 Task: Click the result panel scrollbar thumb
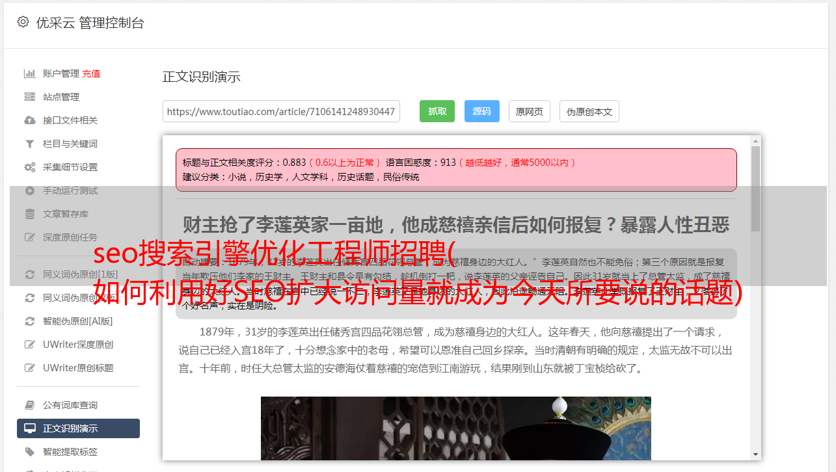click(755, 189)
